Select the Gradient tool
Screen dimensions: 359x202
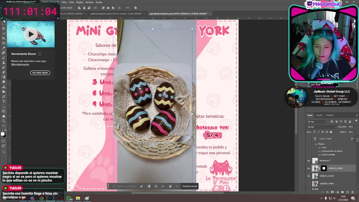pos(4,77)
